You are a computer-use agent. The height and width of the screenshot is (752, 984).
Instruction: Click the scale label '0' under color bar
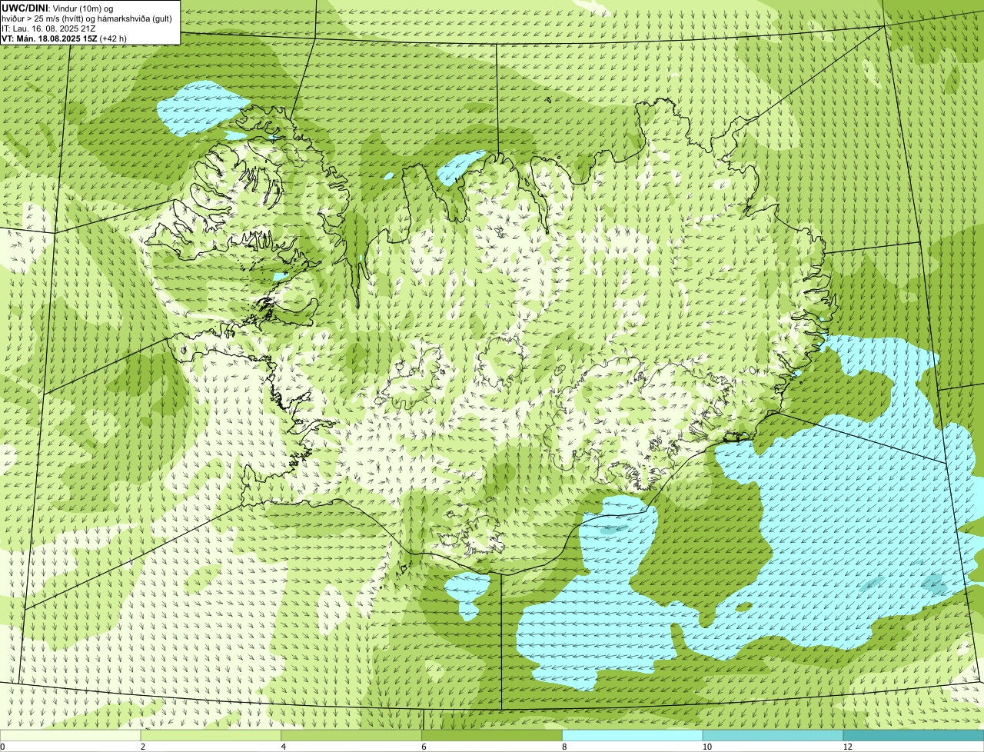pyautogui.click(x=2, y=747)
